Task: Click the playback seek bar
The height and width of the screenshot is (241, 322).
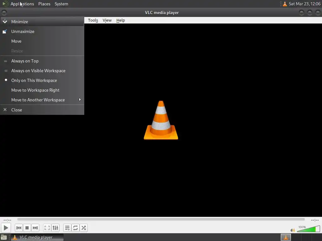Action: coord(161,219)
